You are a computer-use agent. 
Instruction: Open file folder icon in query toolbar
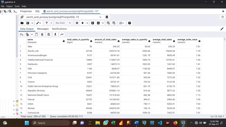pos(22,23)
